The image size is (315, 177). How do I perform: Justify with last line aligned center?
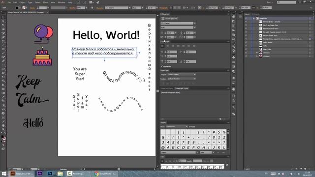coord(184,46)
